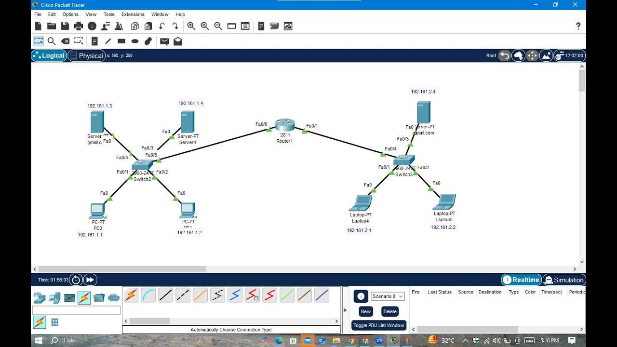Switch to Physical workspace view
Viewport: 617px width, 347px height.
pyautogui.click(x=86, y=55)
